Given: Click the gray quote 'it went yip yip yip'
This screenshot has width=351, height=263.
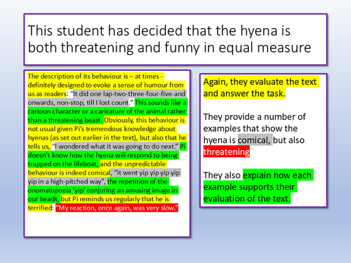Looking at the screenshot, I should 147,173.
